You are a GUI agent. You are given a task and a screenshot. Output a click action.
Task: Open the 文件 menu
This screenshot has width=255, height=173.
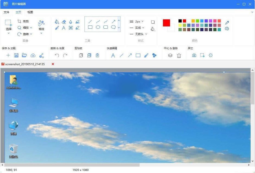[7, 12]
